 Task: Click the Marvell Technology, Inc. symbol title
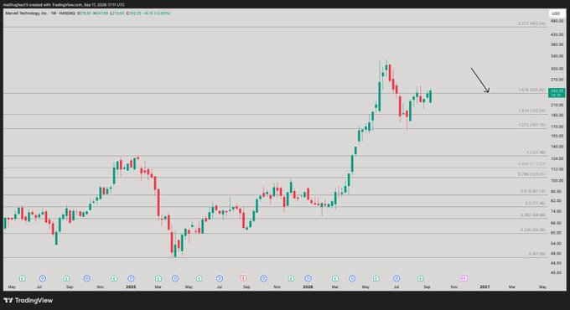coord(28,13)
